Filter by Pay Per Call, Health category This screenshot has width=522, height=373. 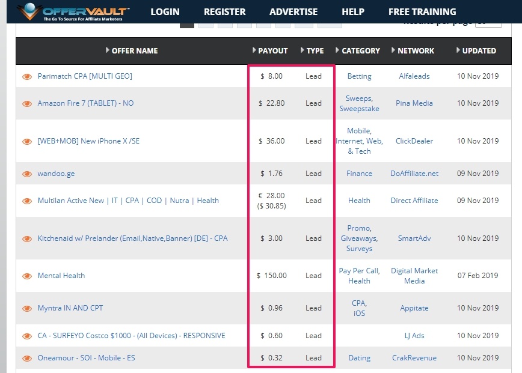point(359,276)
